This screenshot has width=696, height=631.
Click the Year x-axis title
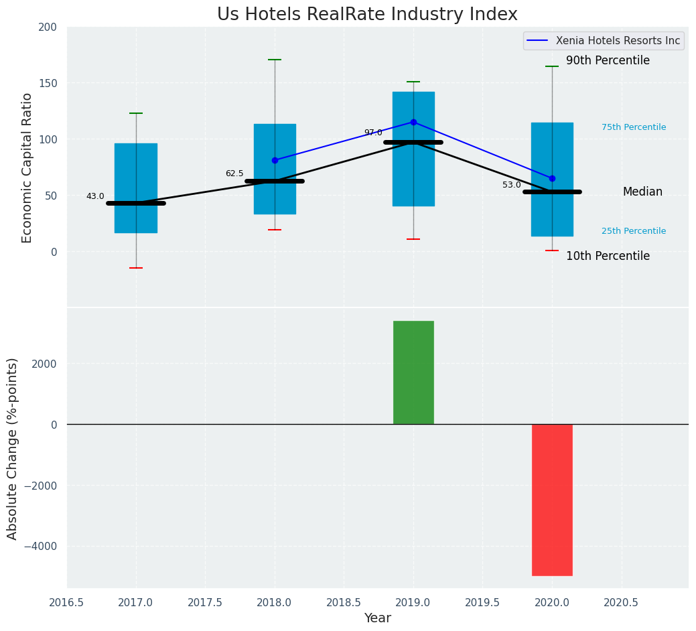377,618
